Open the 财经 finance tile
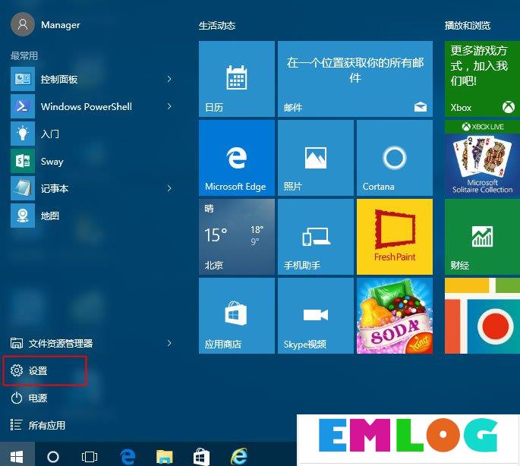 (482, 237)
